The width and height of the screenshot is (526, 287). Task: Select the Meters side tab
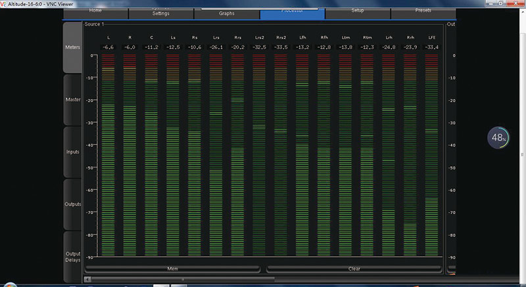pyautogui.click(x=72, y=47)
